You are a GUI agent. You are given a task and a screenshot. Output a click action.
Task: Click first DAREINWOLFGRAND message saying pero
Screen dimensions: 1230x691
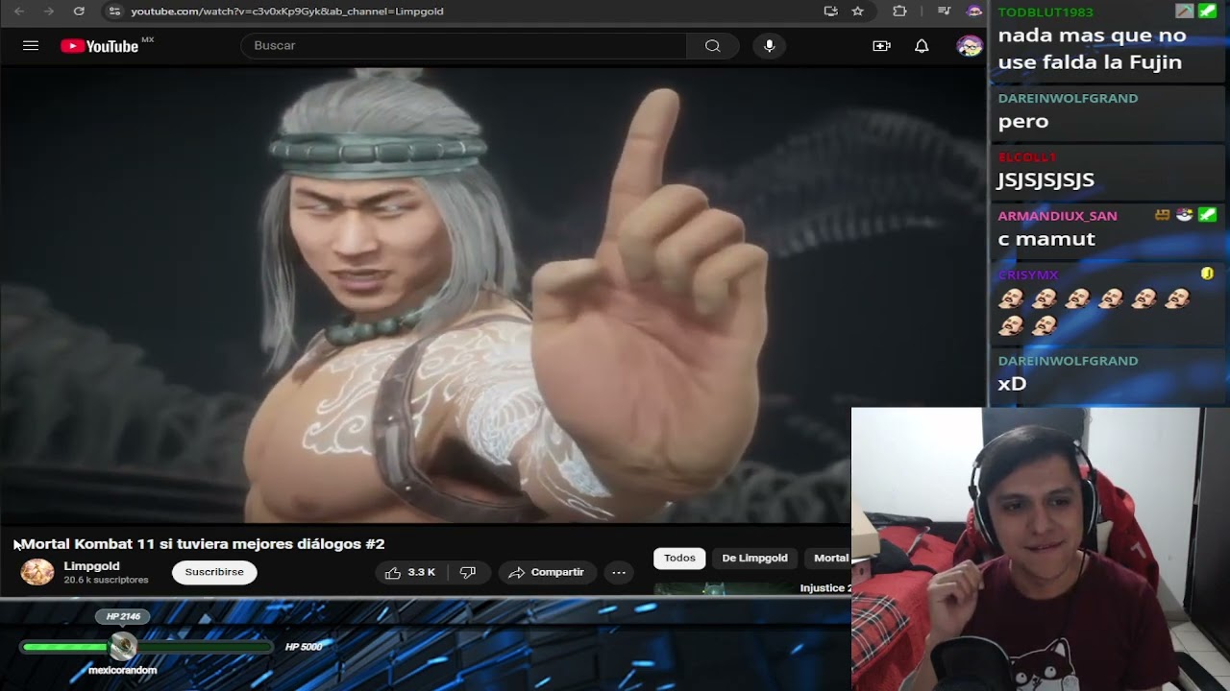coord(1023,121)
